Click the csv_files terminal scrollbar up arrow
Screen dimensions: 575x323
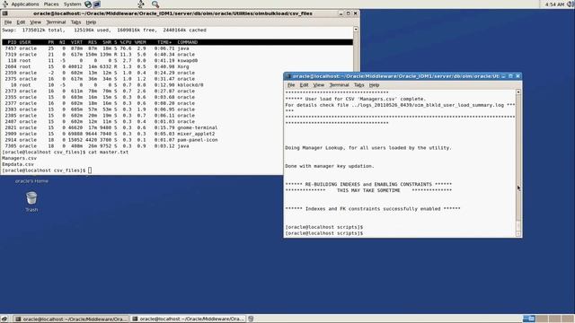coord(356,30)
